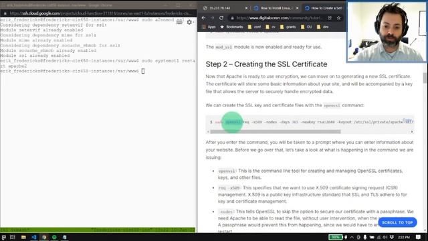Open Spotify from the taskbar

click(x=54, y=237)
